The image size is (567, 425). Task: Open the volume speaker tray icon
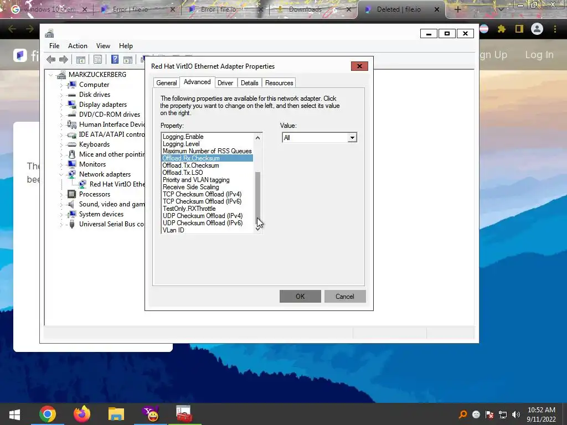point(516,414)
